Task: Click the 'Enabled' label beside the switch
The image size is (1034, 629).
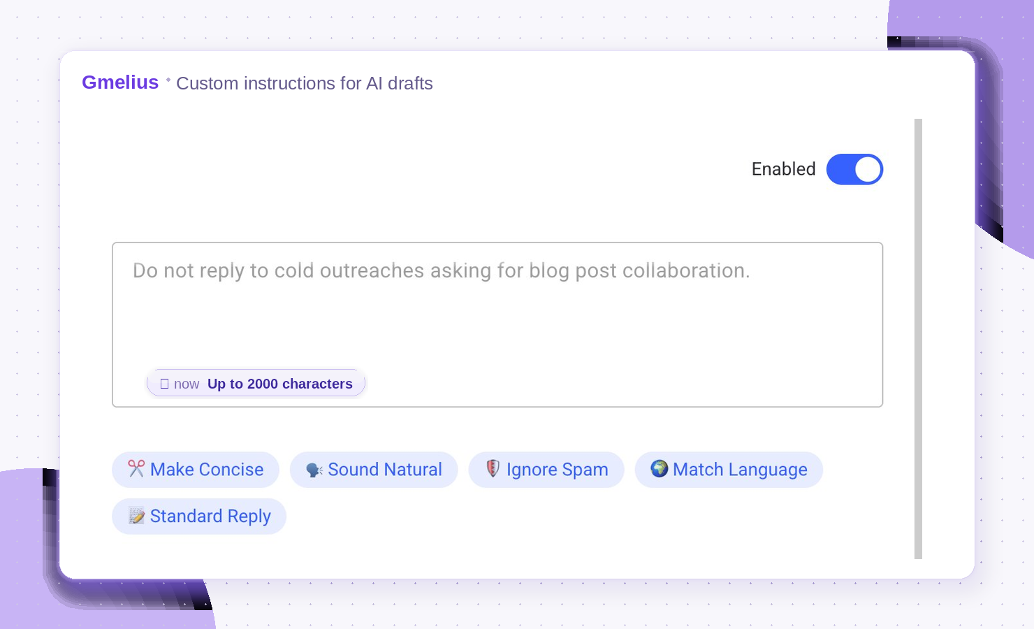Action: [783, 169]
